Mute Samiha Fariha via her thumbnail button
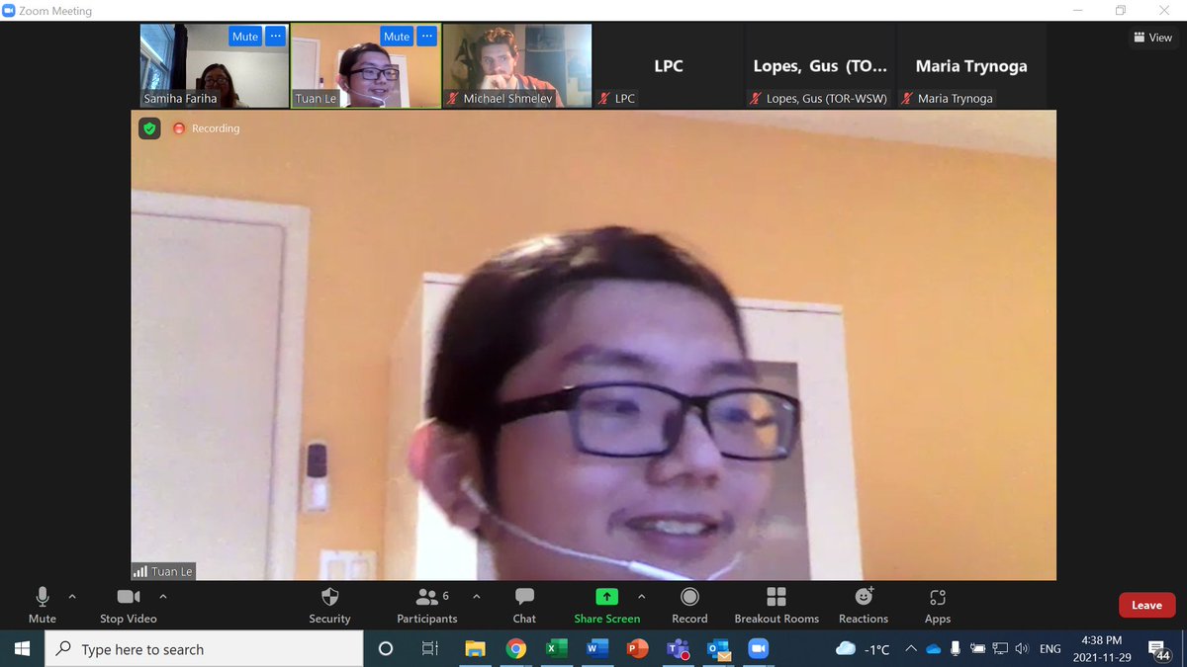1187x667 pixels. point(245,37)
